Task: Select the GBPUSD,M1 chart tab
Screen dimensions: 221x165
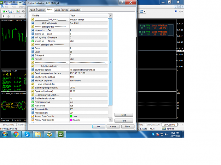Action: 169,125
